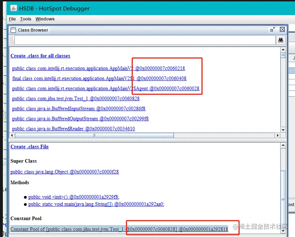295x237 pixels.
Task: Maximize the Class Browser internal frame
Action: (273, 29)
